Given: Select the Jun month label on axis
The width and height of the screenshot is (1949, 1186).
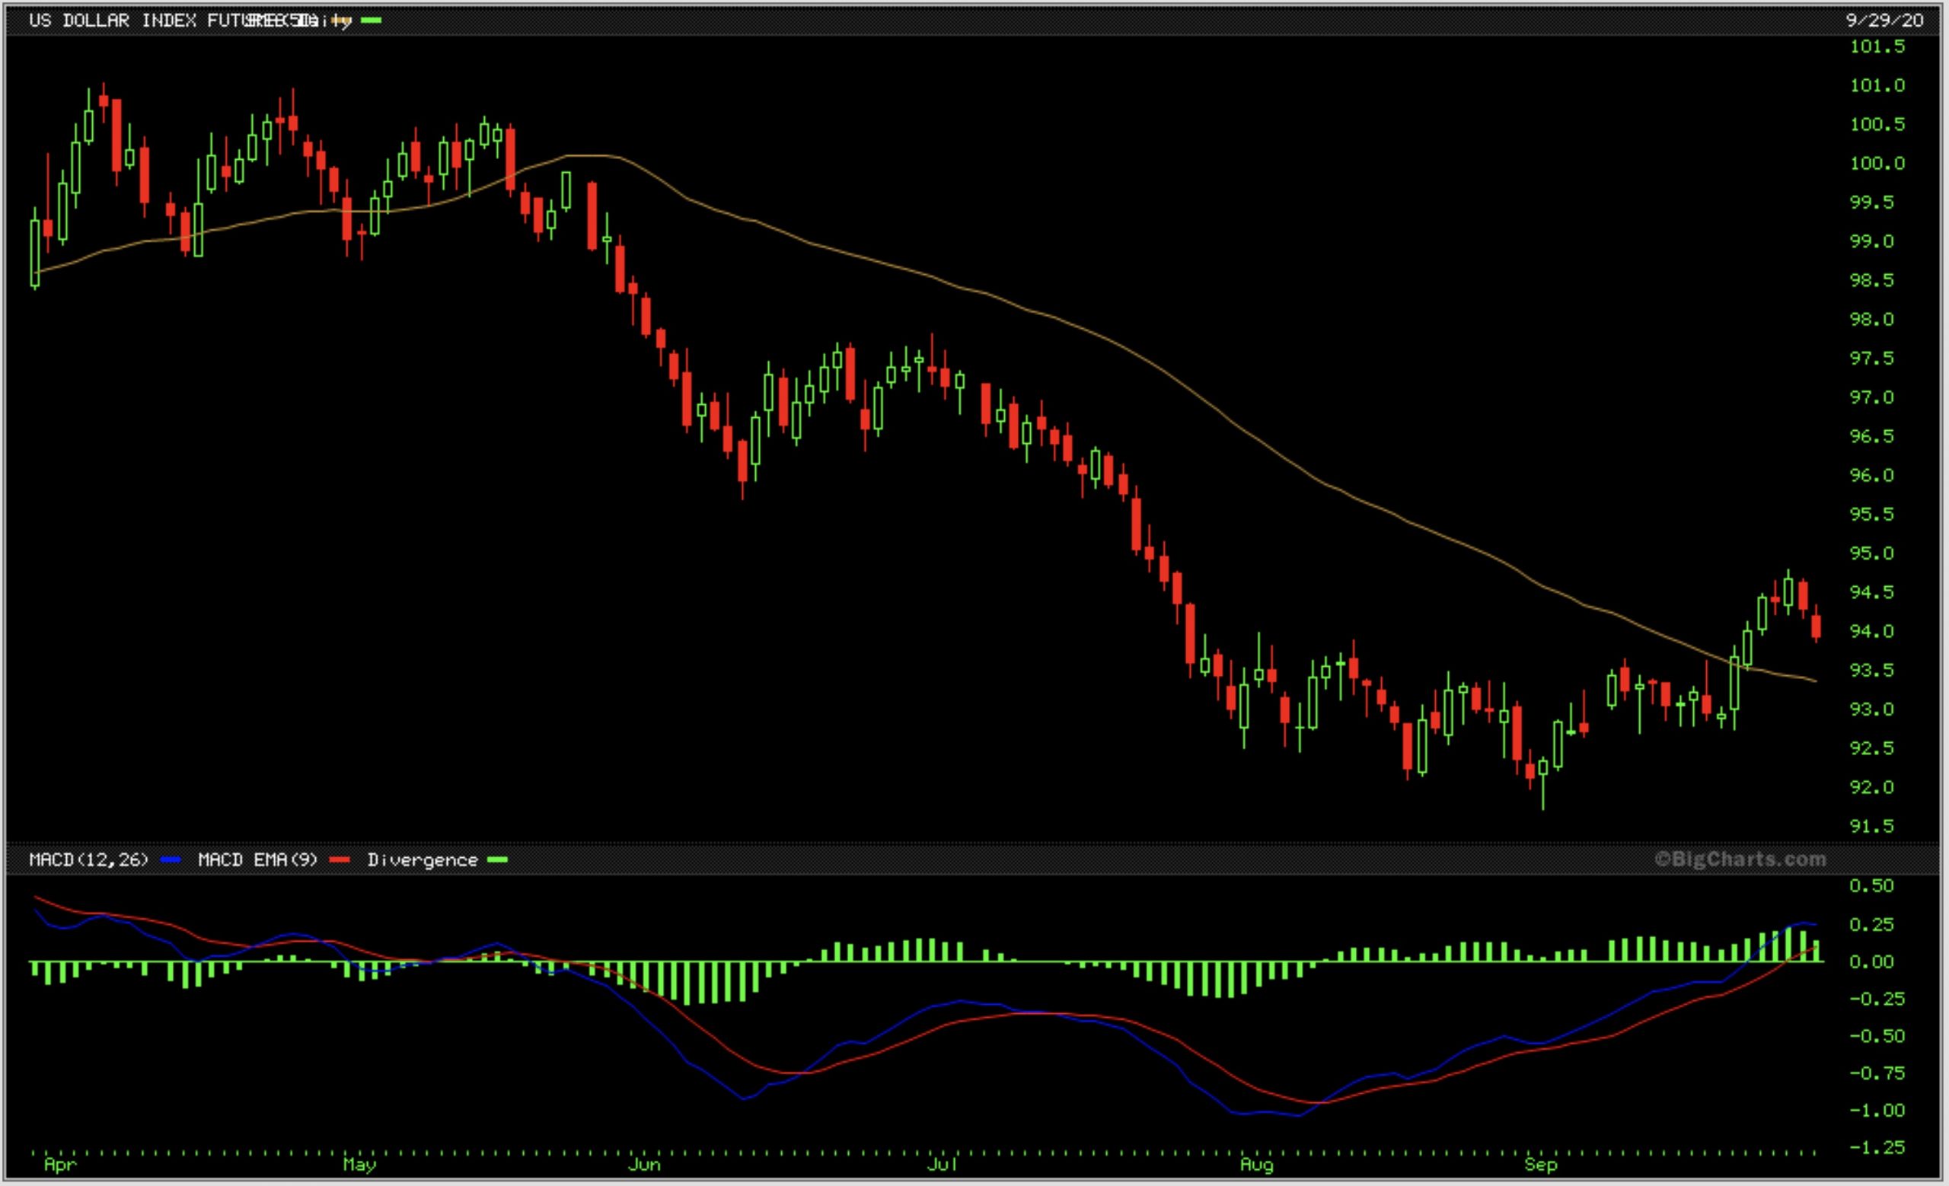Looking at the screenshot, I should (x=644, y=1165).
